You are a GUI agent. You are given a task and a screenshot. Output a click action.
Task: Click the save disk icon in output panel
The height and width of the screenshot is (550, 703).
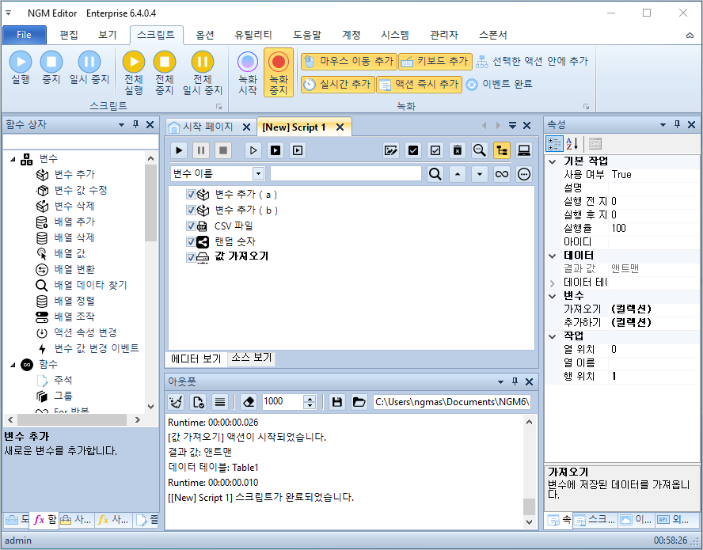[x=337, y=402]
